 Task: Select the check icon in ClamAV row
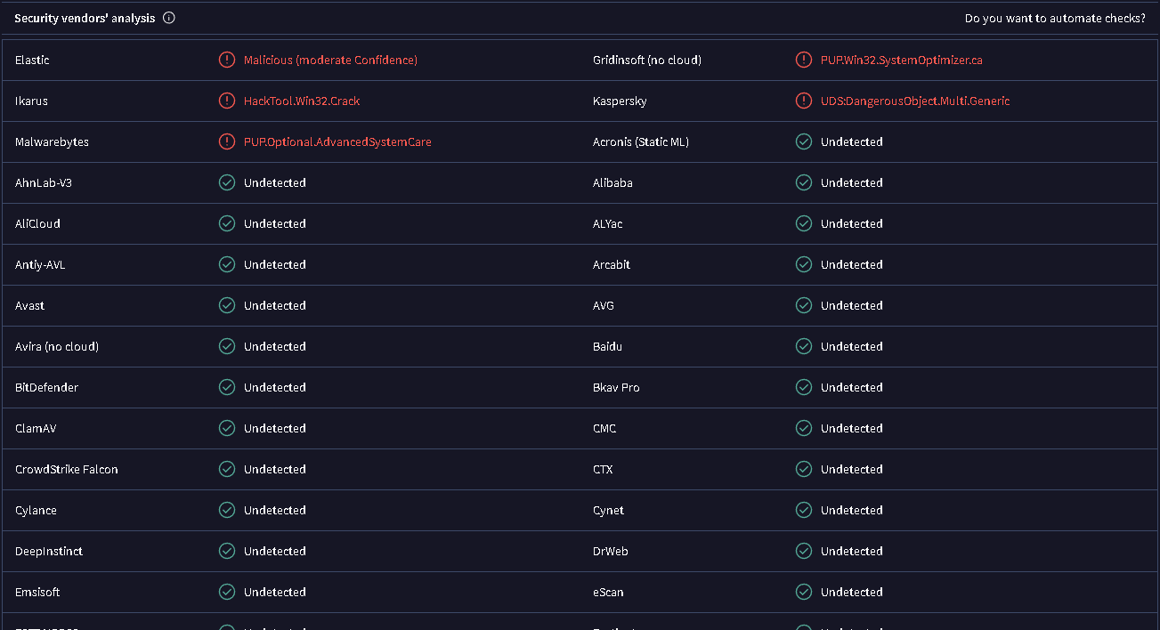coord(227,428)
